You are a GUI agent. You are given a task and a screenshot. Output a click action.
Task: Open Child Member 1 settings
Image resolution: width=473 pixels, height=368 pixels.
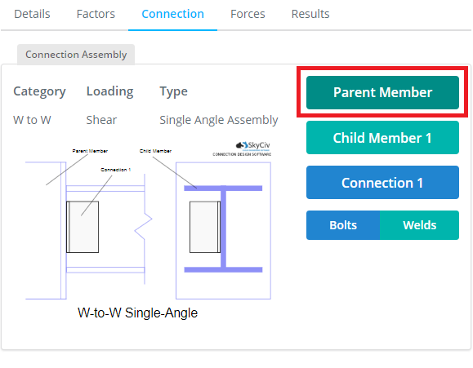pyautogui.click(x=382, y=138)
